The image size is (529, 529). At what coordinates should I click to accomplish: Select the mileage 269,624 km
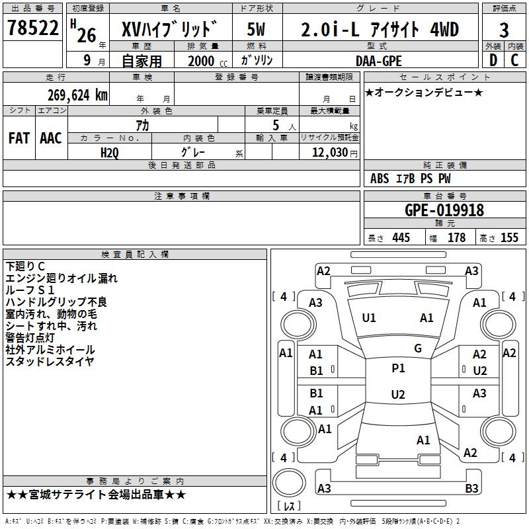tap(77, 95)
